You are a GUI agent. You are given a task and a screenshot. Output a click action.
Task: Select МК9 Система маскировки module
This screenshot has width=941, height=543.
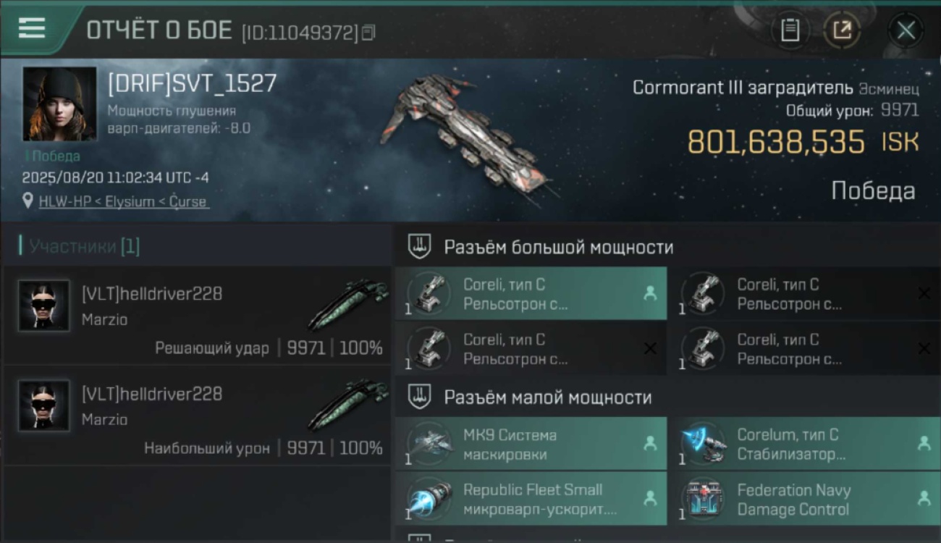(531, 444)
